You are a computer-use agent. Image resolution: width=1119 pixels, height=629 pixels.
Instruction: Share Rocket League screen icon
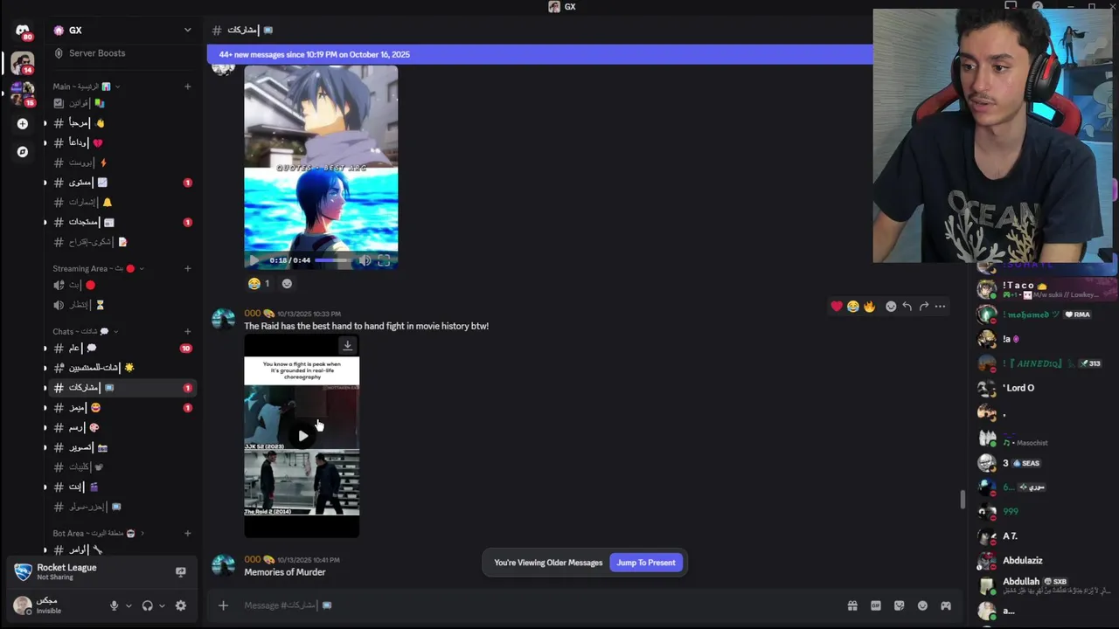coord(181,572)
